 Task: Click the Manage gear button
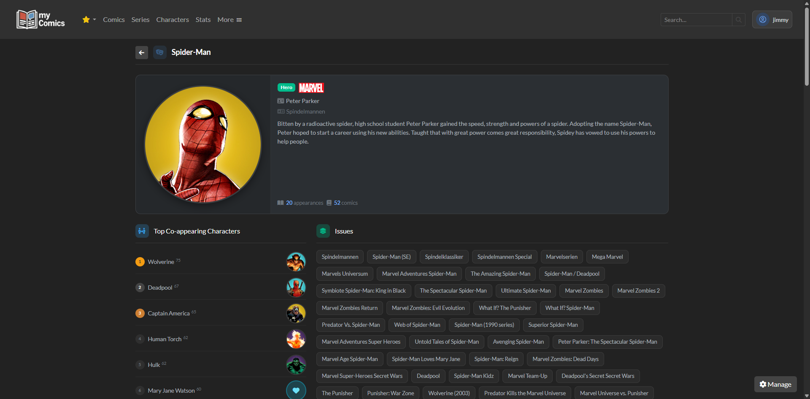tap(775, 384)
